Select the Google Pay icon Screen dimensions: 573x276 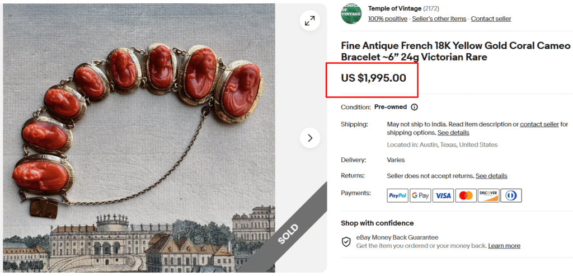click(420, 195)
